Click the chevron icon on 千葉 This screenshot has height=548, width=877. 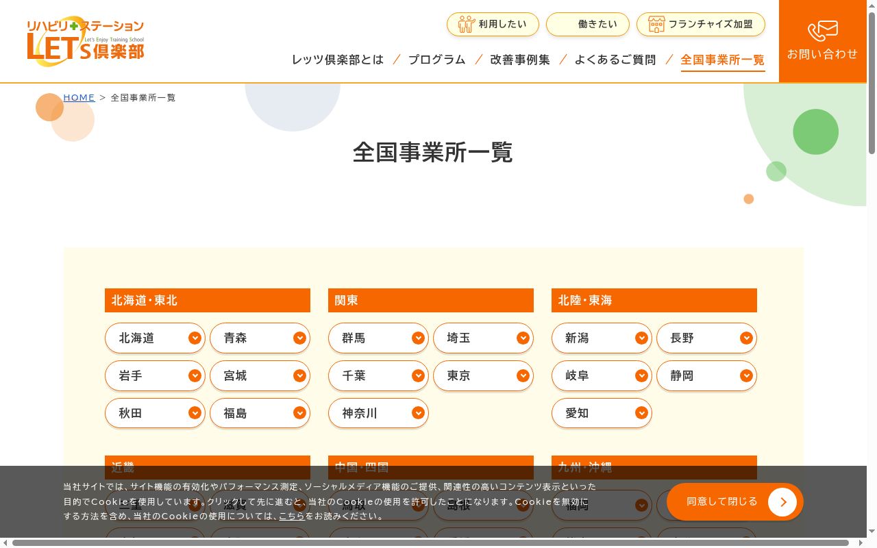click(418, 375)
